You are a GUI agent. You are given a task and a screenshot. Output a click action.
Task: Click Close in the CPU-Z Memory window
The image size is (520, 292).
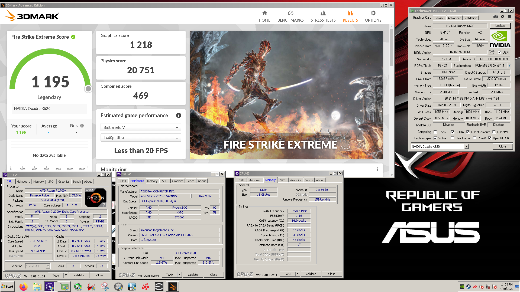tap(332, 274)
